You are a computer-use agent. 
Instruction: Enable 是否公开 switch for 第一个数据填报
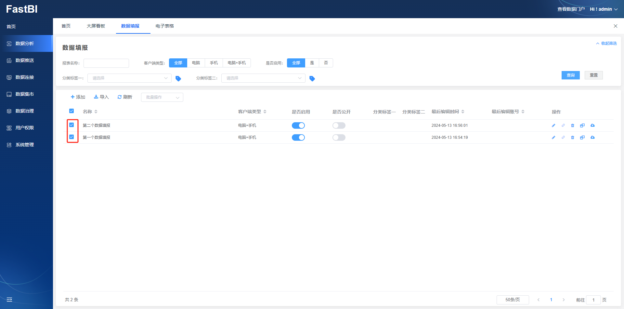(x=339, y=137)
